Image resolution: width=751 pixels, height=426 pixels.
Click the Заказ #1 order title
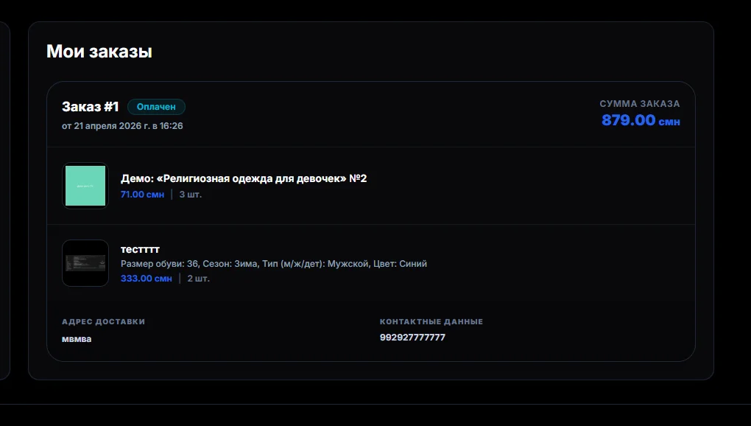[90, 106]
